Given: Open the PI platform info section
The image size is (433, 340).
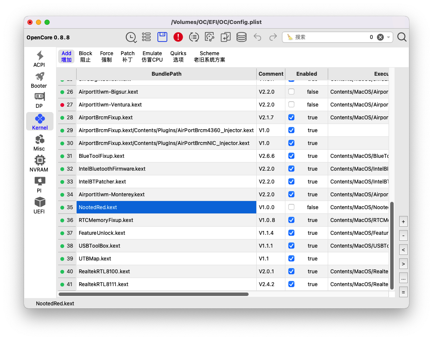Looking at the screenshot, I should pyautogui.click(x=39, y=185).
